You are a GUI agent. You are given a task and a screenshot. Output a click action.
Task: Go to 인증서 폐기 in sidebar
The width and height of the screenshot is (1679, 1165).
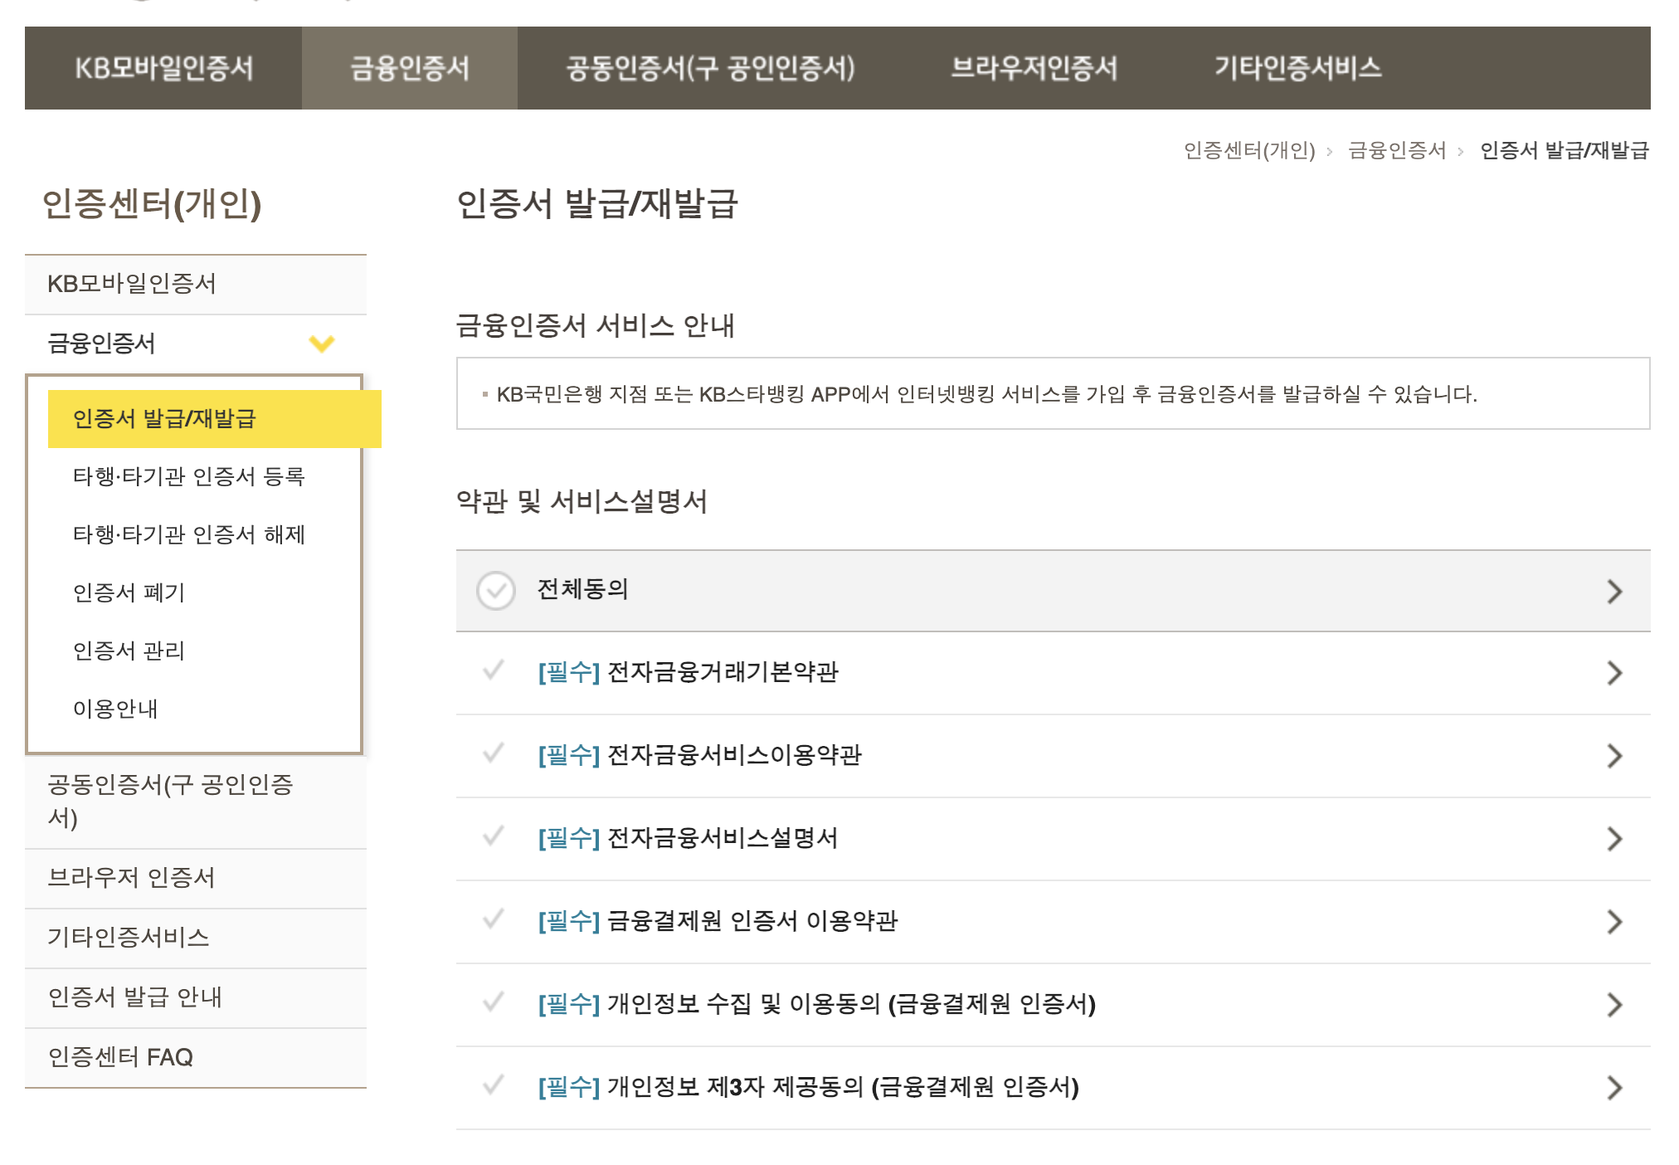[129, 592]
